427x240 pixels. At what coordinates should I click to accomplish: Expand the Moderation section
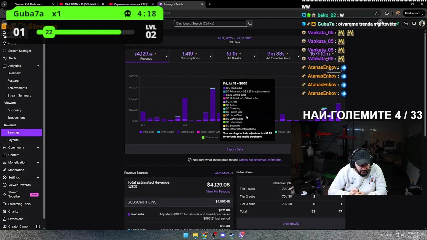(38, 170)
